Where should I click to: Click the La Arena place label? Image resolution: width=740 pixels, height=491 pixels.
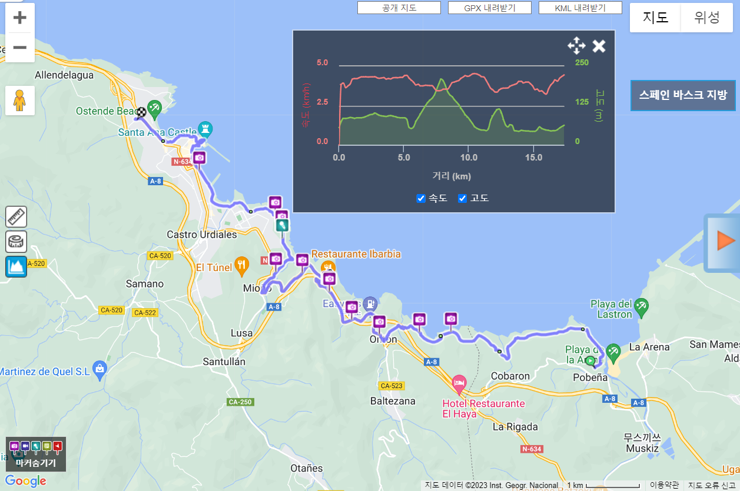point(649,347)
